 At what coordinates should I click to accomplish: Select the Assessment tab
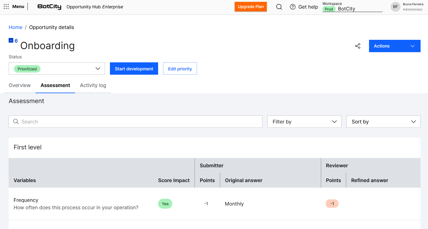tap(55, 85)
